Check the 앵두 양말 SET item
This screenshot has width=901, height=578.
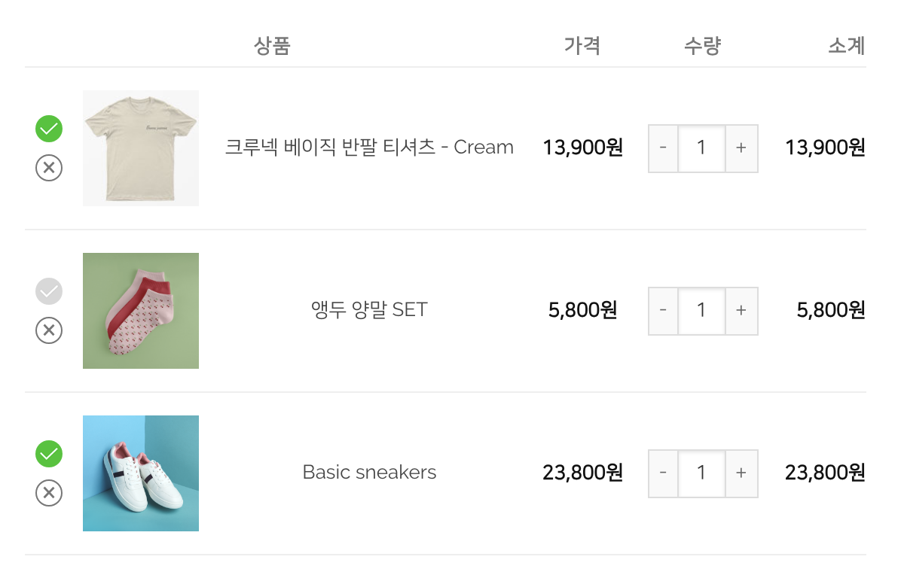tap(49, 291)
